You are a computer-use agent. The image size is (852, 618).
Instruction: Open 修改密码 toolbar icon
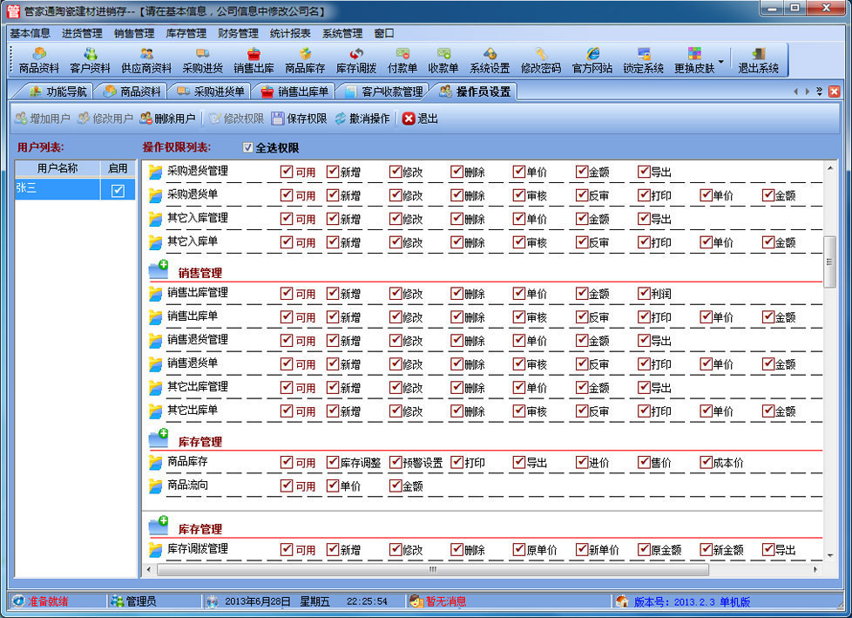541,59
